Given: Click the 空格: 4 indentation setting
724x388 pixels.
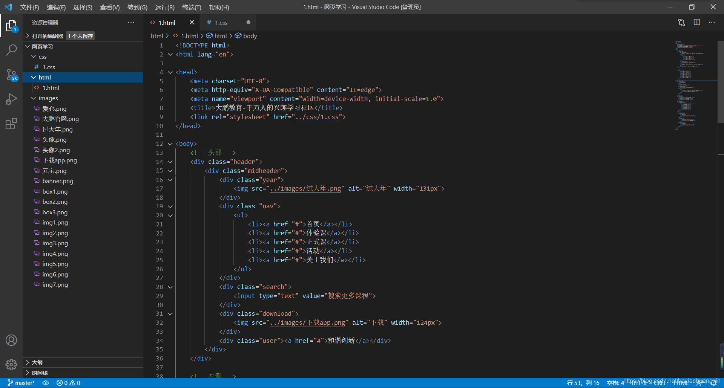Looking at the screenshot, I should (x=615, y=383).
